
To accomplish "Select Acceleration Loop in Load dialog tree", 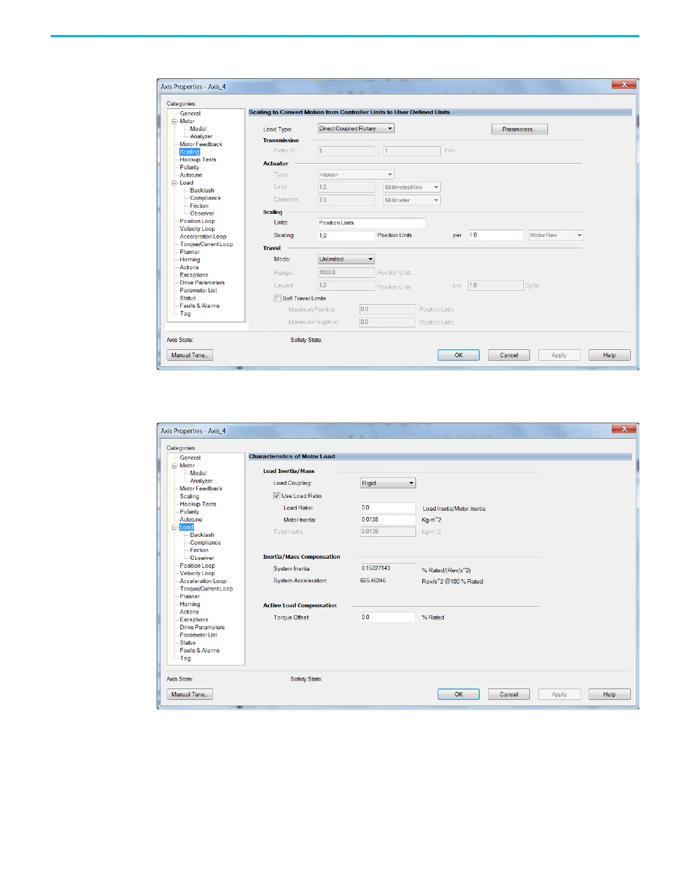I will (203, 581).
